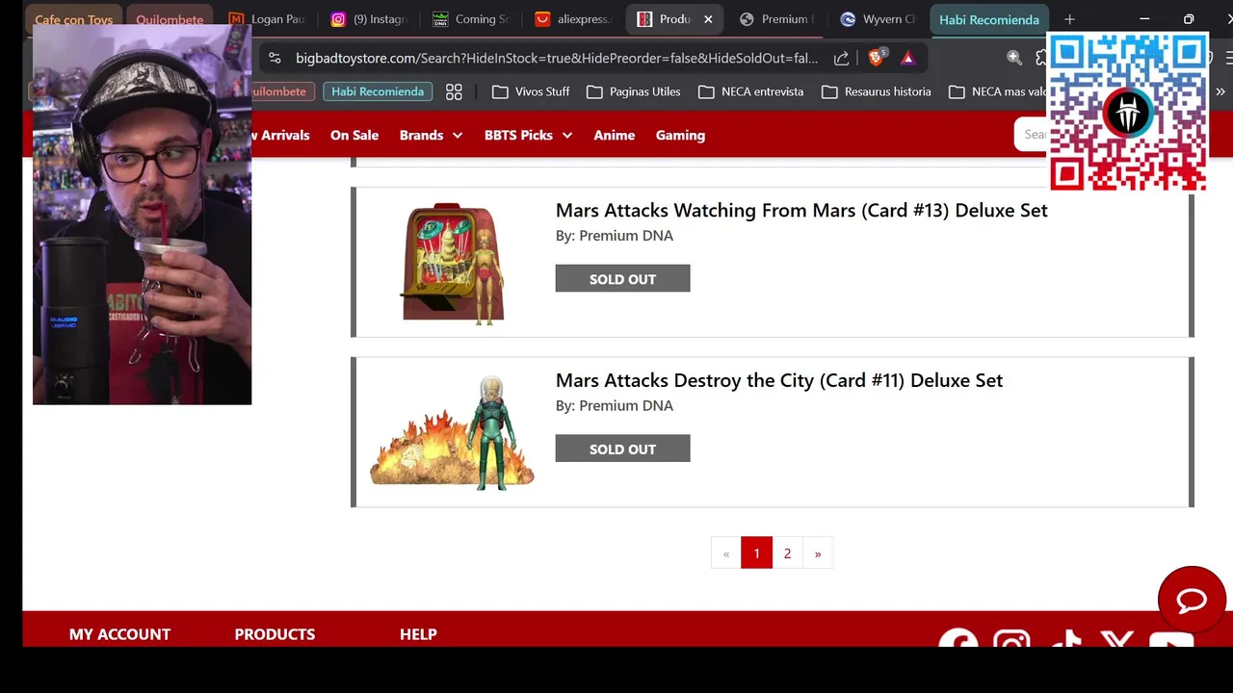Click the previous page arrow in pagination
This screenshot has height=693, width=1233.
726,553
